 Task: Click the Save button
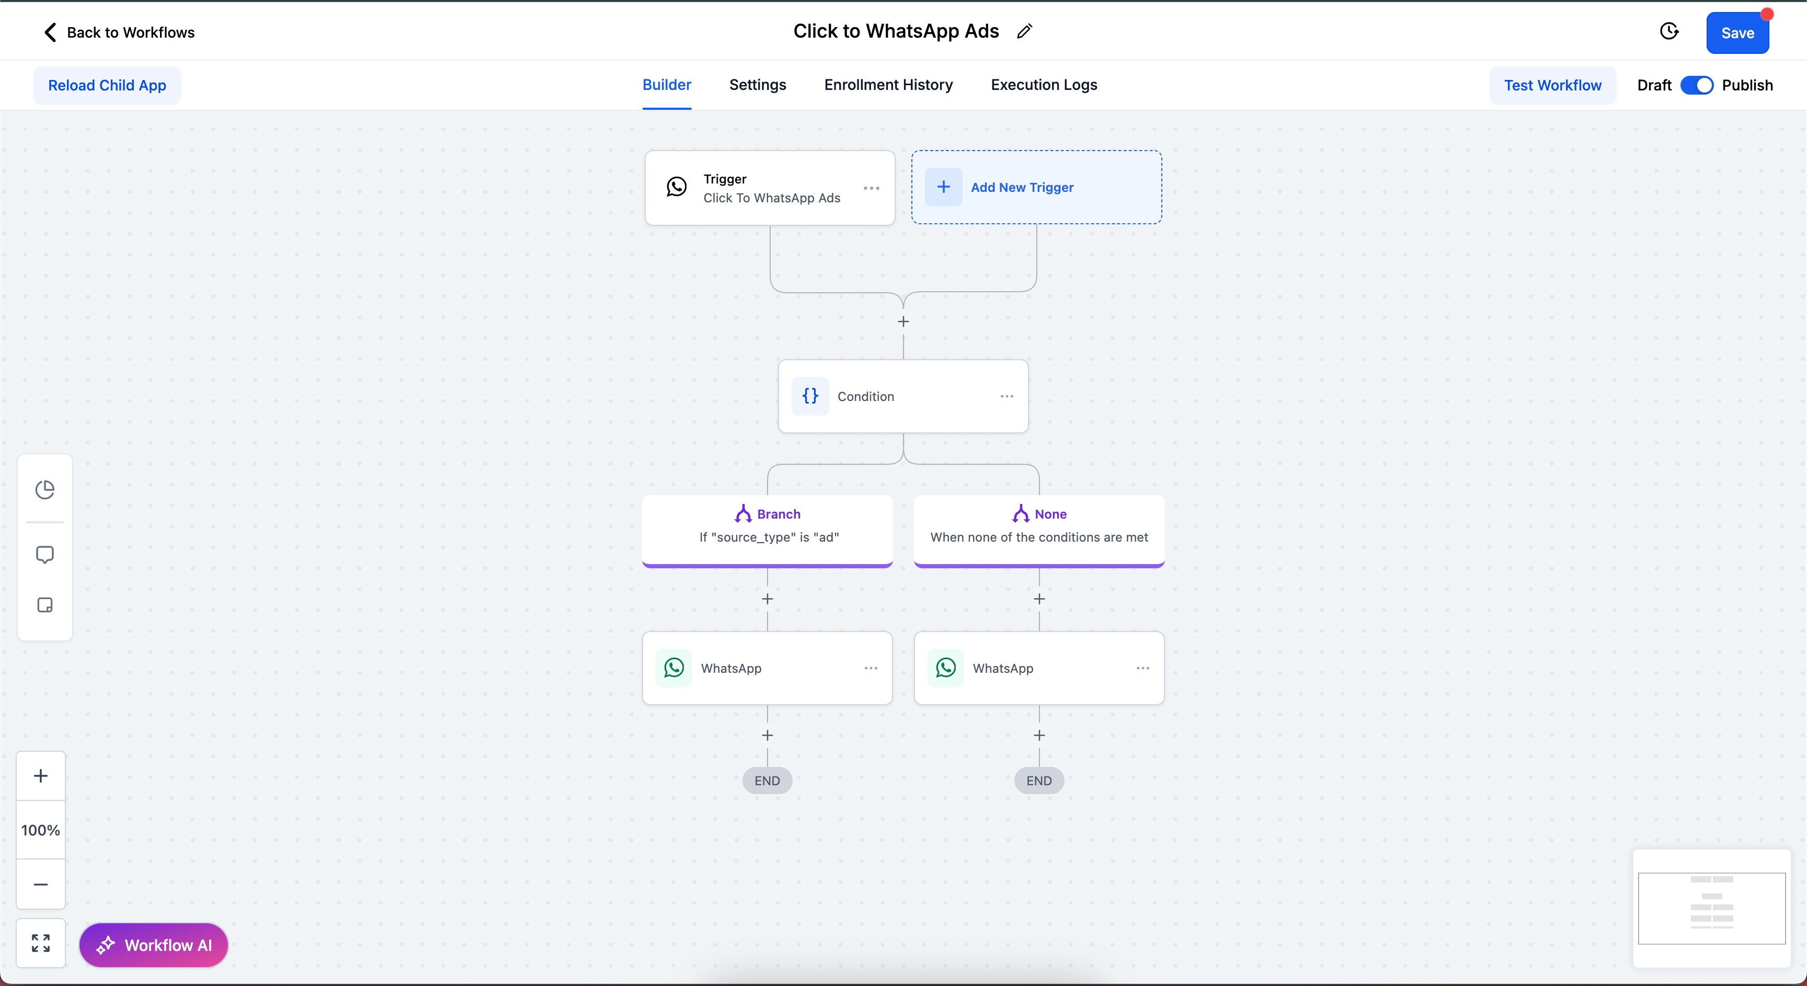[1737, 33]
